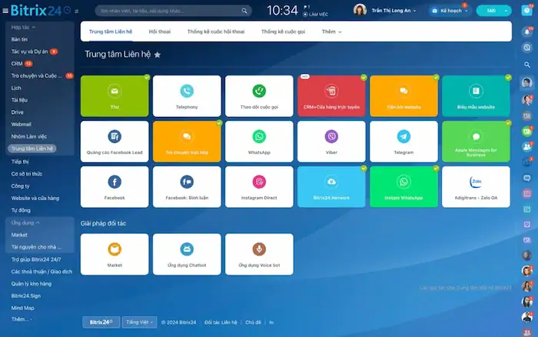The height and width of the screenshot is (337, 538).
Task: Open the Tiếng Việt language dropdown
Action: (140, 322)
